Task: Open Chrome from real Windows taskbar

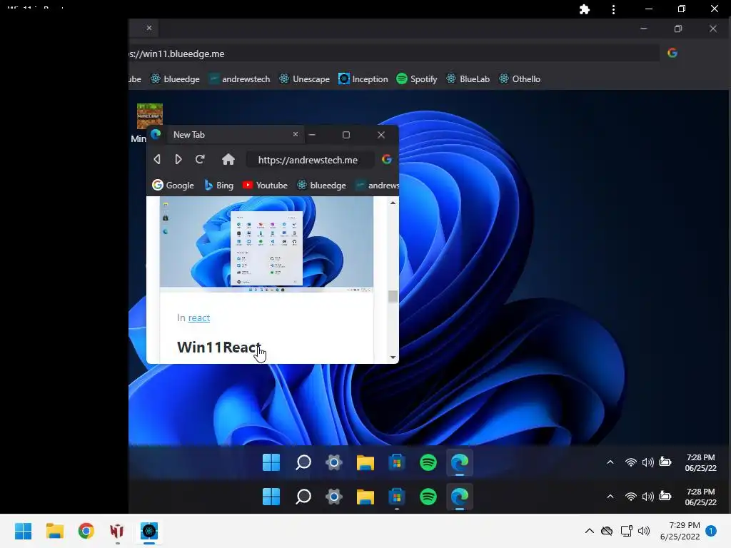Action: point(86,531)
